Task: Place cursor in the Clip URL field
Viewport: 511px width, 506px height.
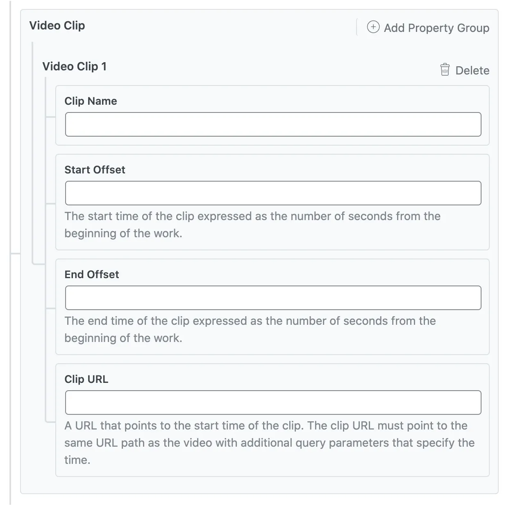Action: (x=273, y=403)
